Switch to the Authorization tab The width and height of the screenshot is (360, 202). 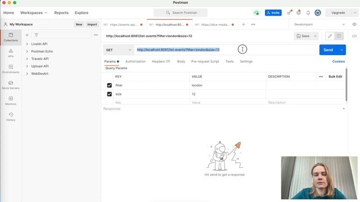pyautogui.click(x=136, y=61)
